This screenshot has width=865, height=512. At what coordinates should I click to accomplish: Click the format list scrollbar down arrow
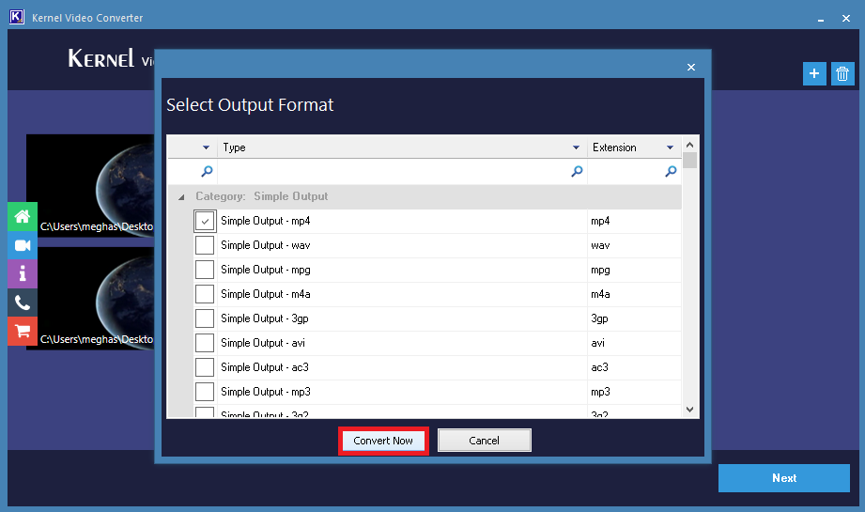coord(690,410)
